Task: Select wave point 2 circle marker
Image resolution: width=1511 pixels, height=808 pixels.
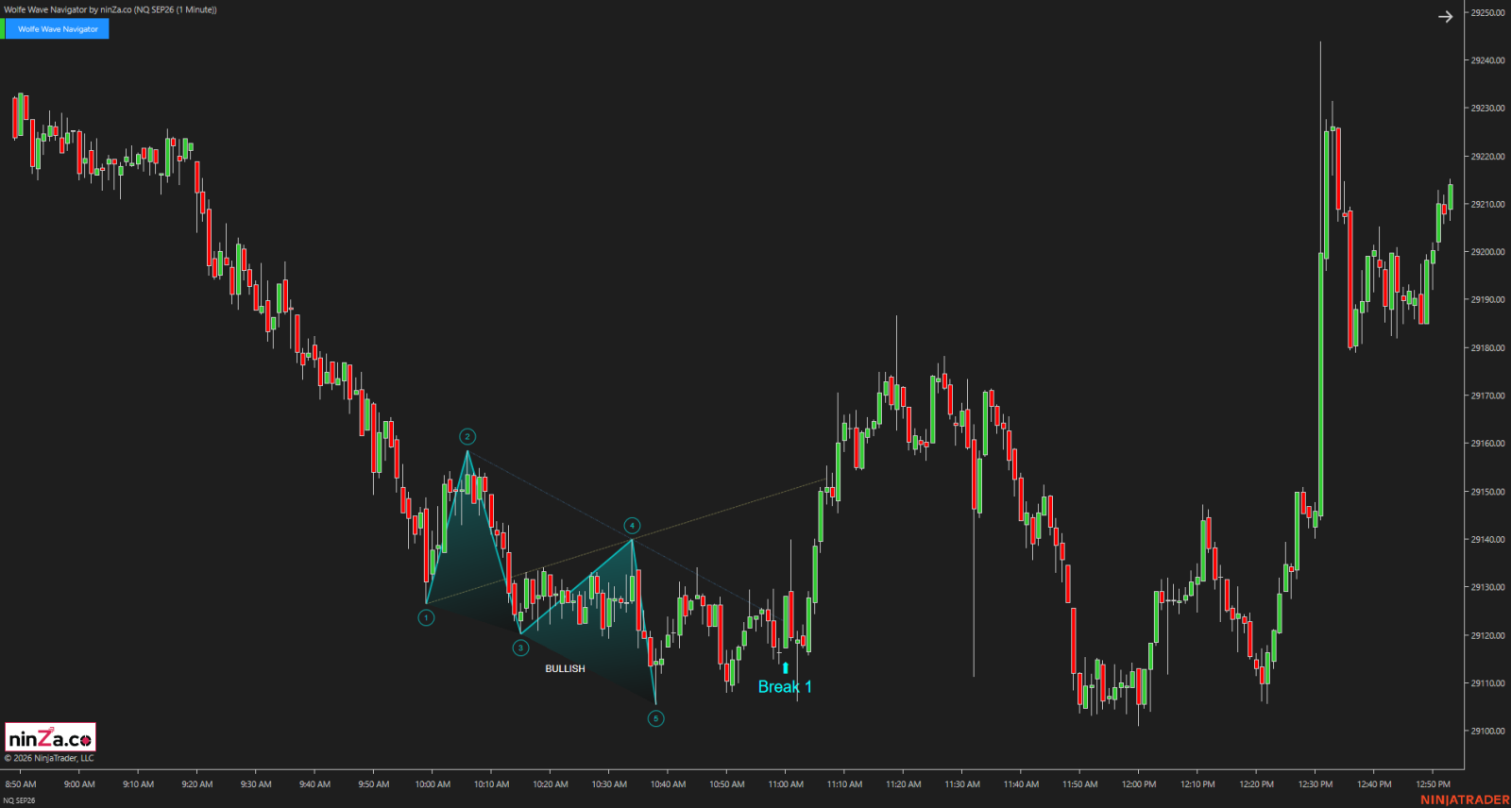Action: pyautogui.click(x=467, y=436)
